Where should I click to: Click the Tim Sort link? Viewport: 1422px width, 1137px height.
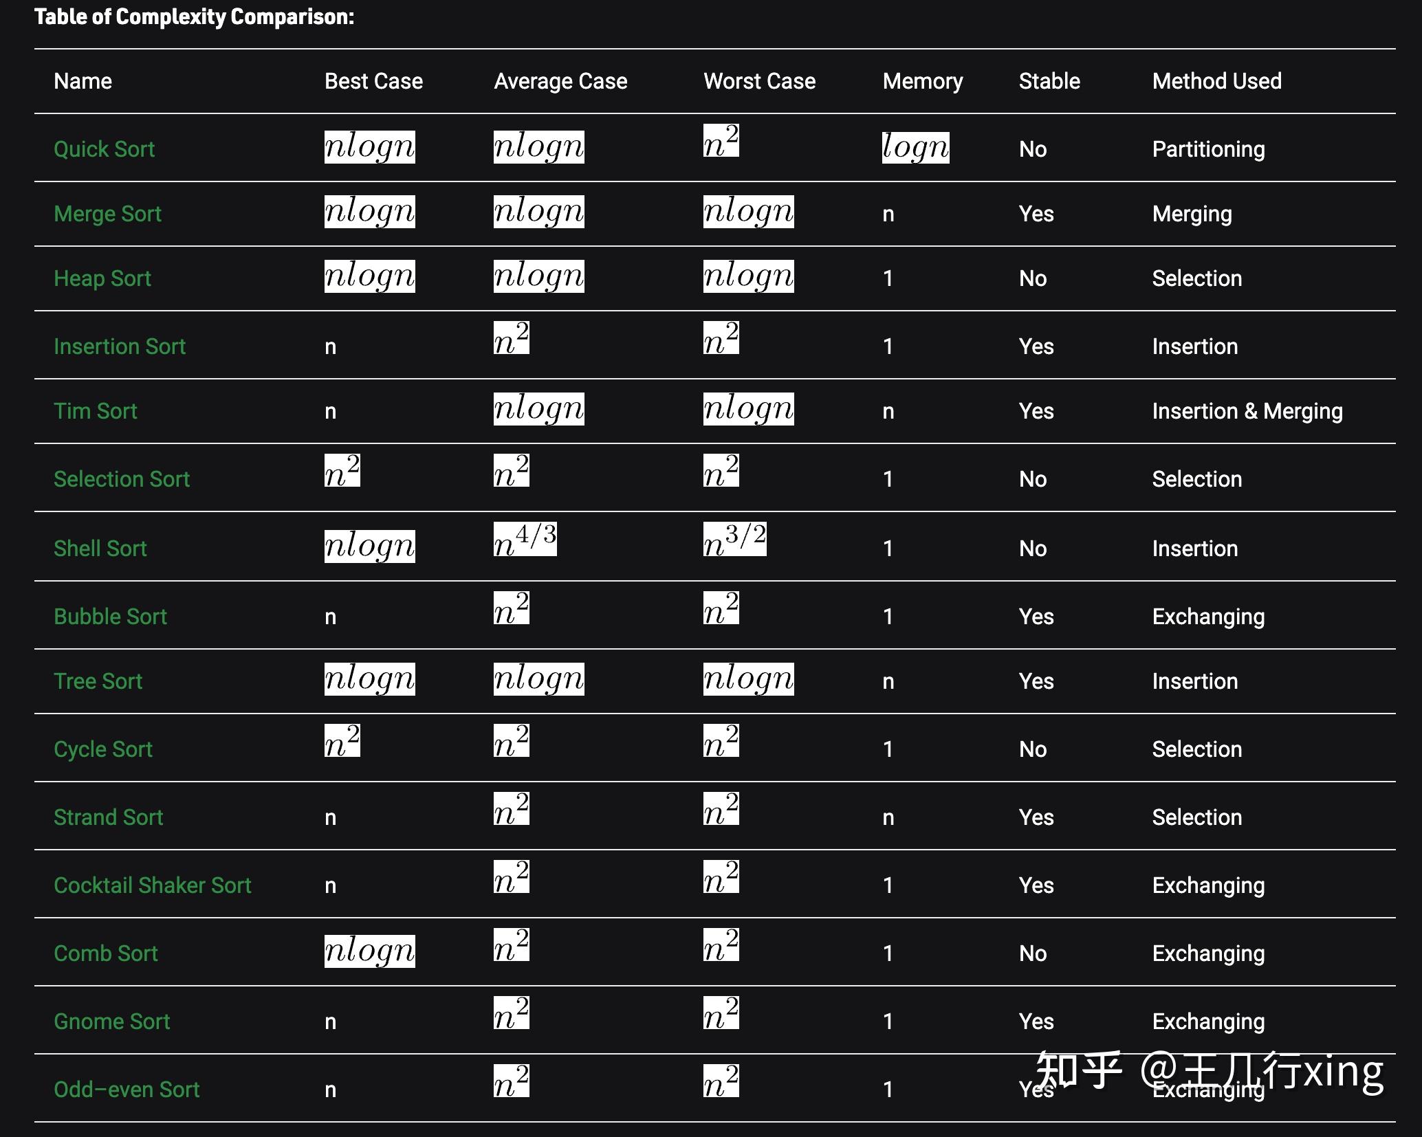click(95, 411)
